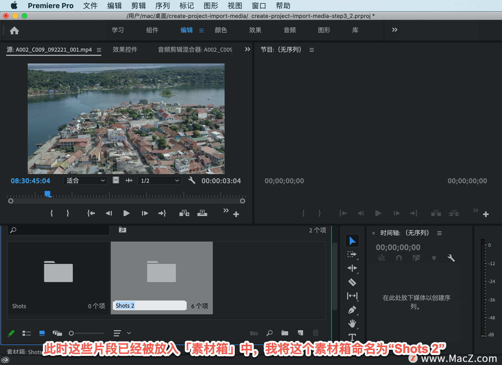502x365 pixels.
Task: Adjust thumbnail size zoom slider handle
Action: (x=71, y=333)
